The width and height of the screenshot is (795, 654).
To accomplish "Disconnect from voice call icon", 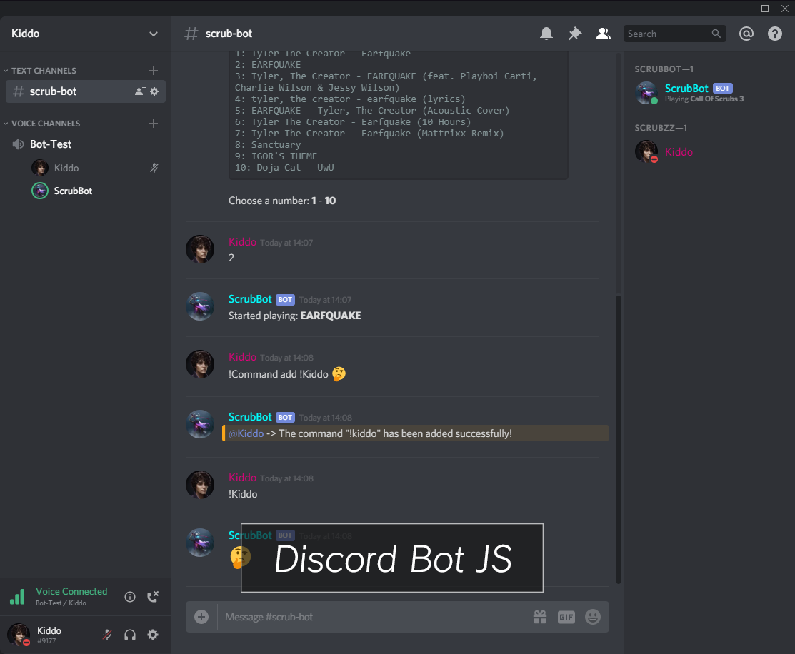I will click(x=153, y=597).
